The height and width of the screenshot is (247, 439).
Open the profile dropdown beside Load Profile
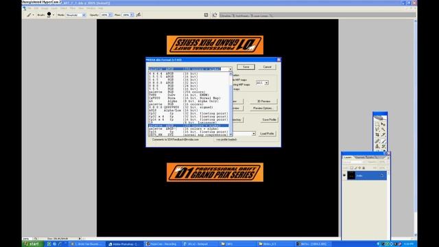(253, 134)
